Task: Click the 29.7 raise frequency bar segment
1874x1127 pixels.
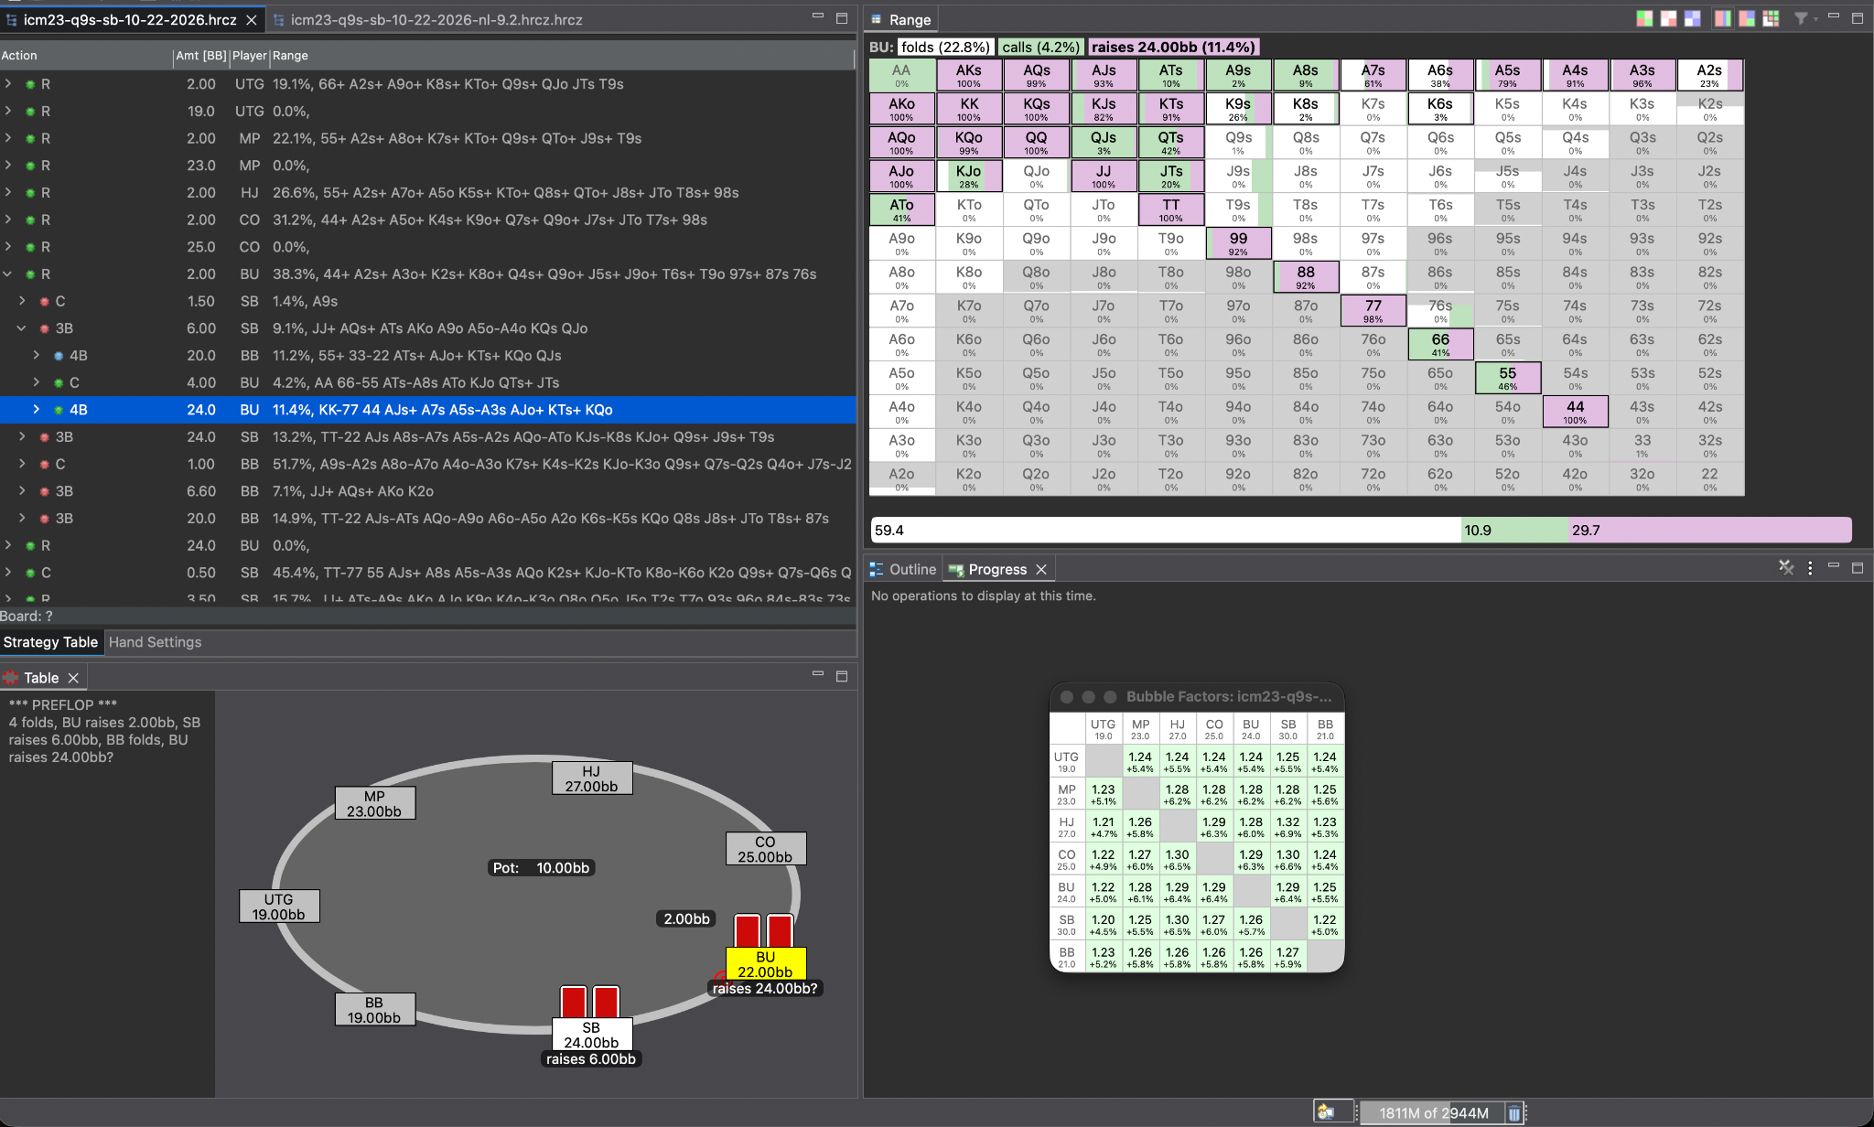Action: [x=1709, y=530]
